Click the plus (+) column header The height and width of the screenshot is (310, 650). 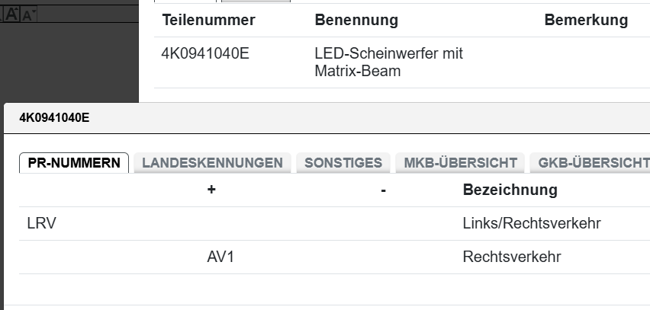(211, 190)
